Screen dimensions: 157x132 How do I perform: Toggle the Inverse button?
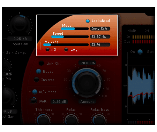coord(37,80)
